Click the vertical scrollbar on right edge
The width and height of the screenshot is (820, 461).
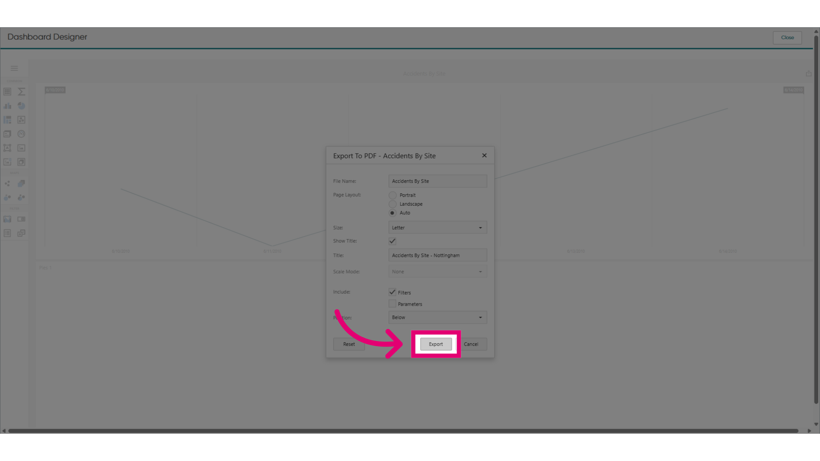[x=816, y=219]
